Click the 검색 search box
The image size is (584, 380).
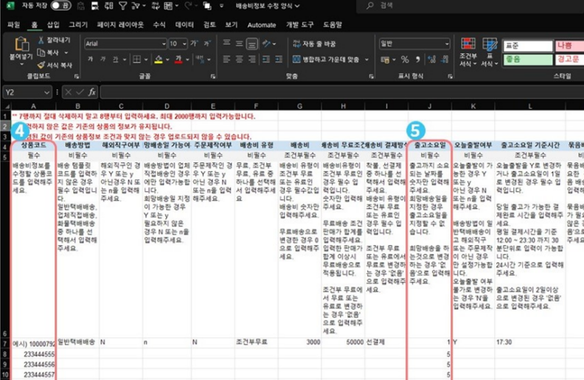pos(470,6)
